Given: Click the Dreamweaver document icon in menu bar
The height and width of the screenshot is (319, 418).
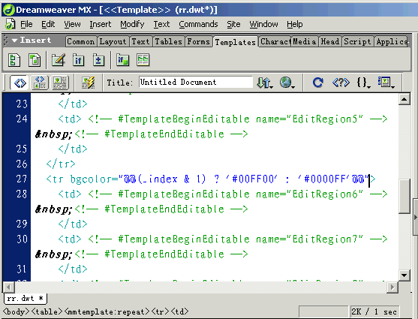Looking at the screenshot, I should pyautogui.click(x=11, y=24).
